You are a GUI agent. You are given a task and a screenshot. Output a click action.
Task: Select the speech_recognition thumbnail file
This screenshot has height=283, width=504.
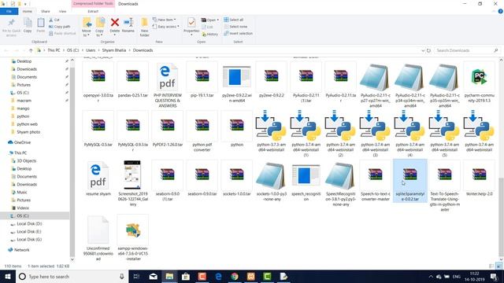[306, 181]
